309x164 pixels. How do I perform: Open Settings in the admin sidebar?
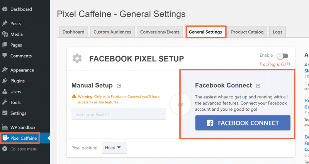tap(18, 113)
